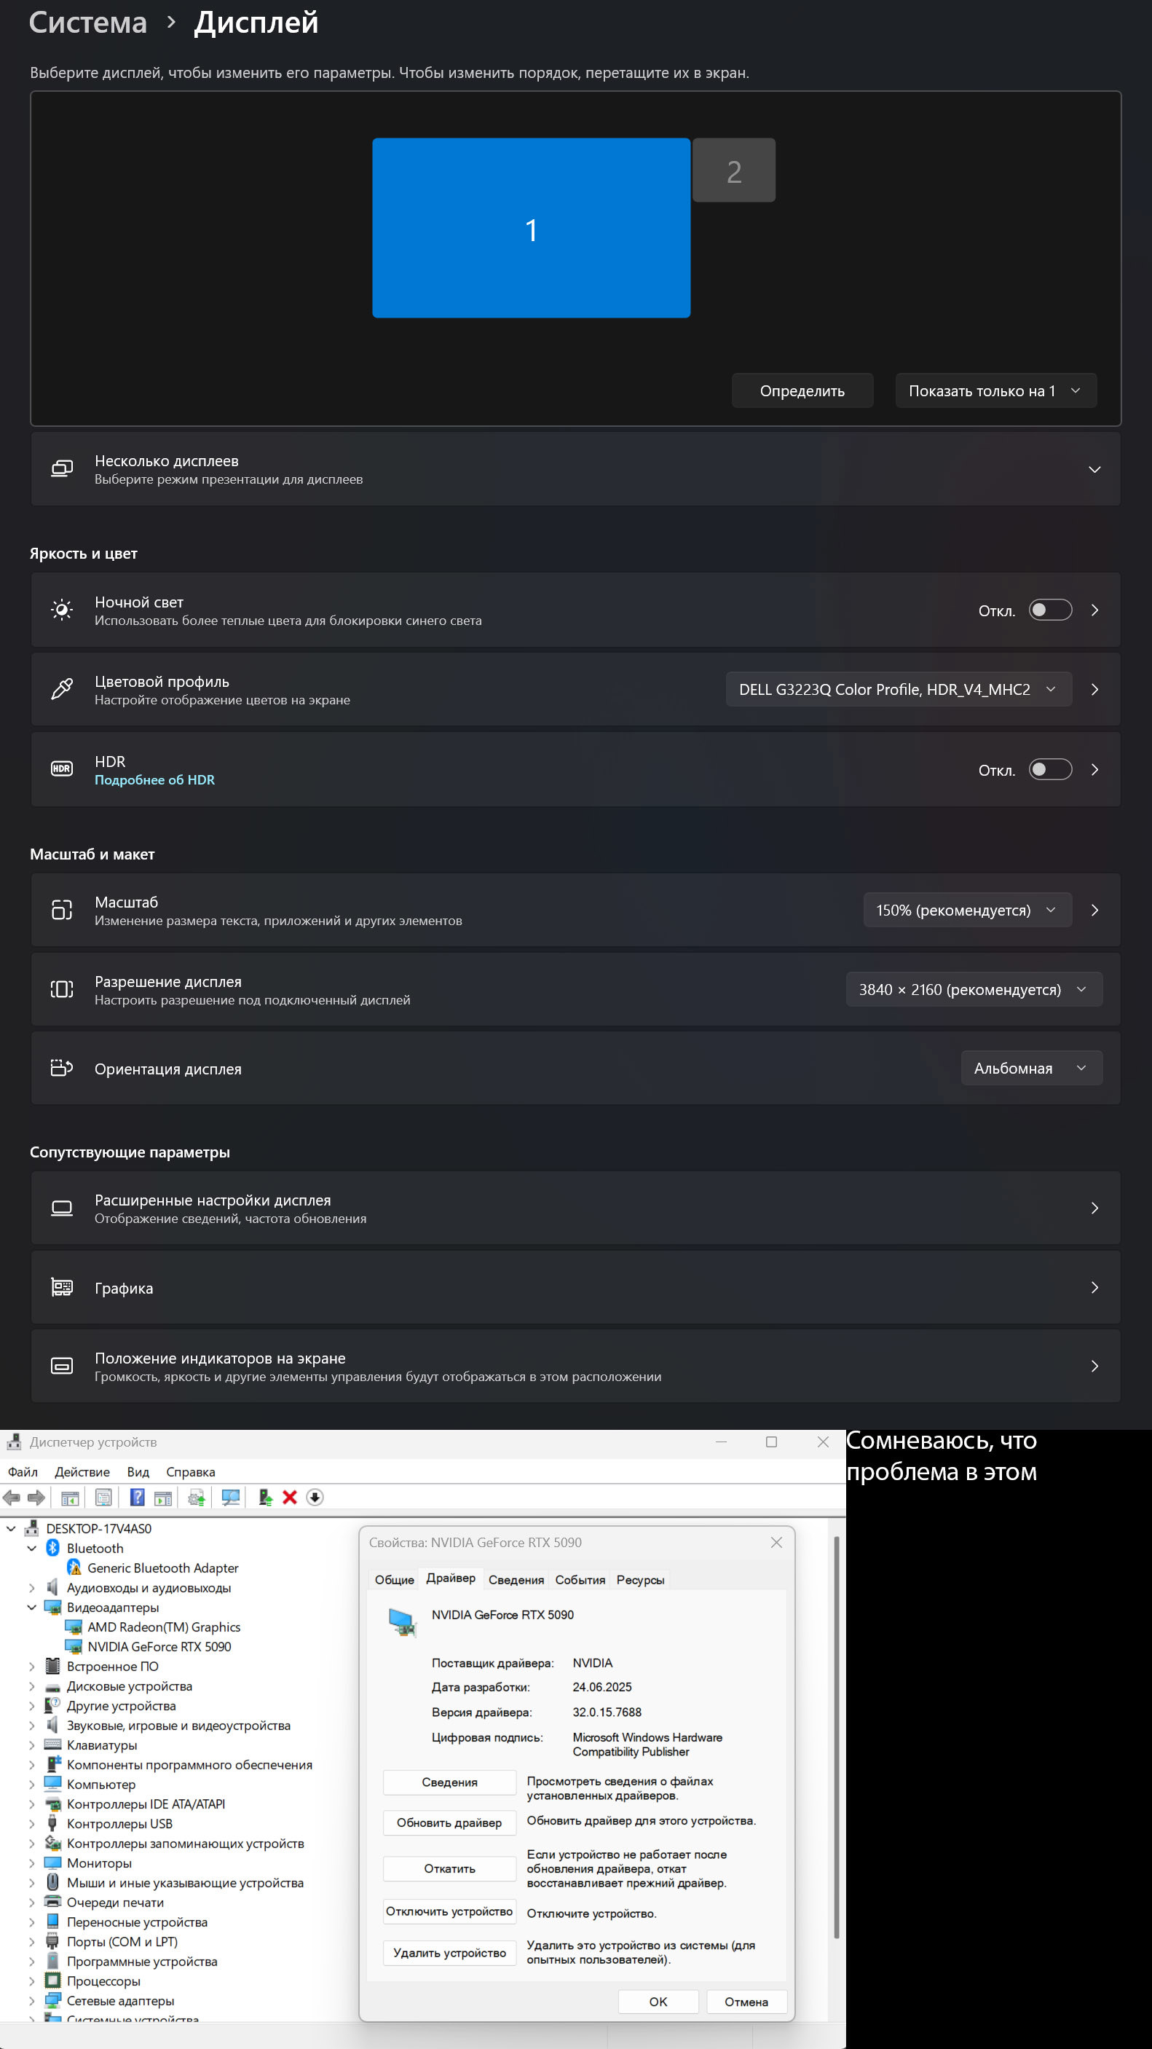Image resolution: width=1152 pixels, height=2049 pixels.
Task: Select AMD Radeon(TM) Graphics in device tree
Action: point(164,1627)
